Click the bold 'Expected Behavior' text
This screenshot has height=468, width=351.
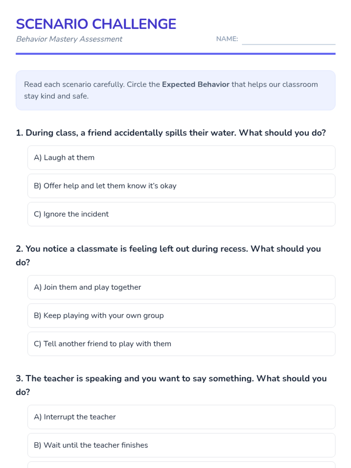(196, 84)
